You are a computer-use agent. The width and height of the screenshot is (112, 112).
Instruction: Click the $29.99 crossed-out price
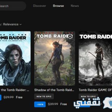pos(9,97)
